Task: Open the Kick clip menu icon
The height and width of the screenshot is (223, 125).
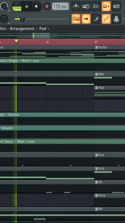Action: tap(96, 169)
